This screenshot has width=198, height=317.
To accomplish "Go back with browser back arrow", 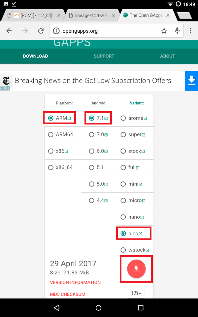I will coord(9,31).
